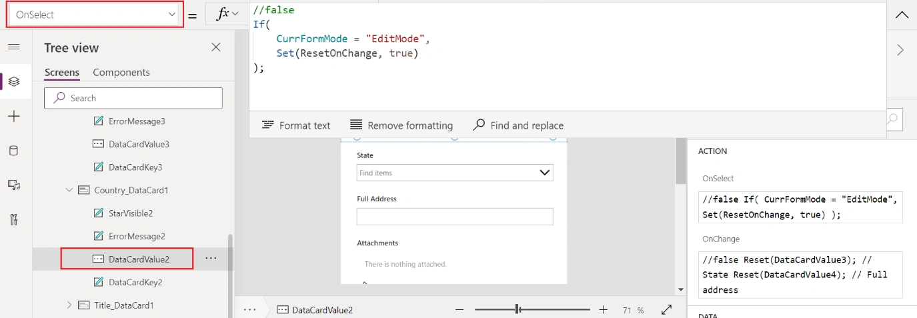Open the Data sources cylinder icon
This screenshot has width=917, height=318.
(x=14, y=151)
